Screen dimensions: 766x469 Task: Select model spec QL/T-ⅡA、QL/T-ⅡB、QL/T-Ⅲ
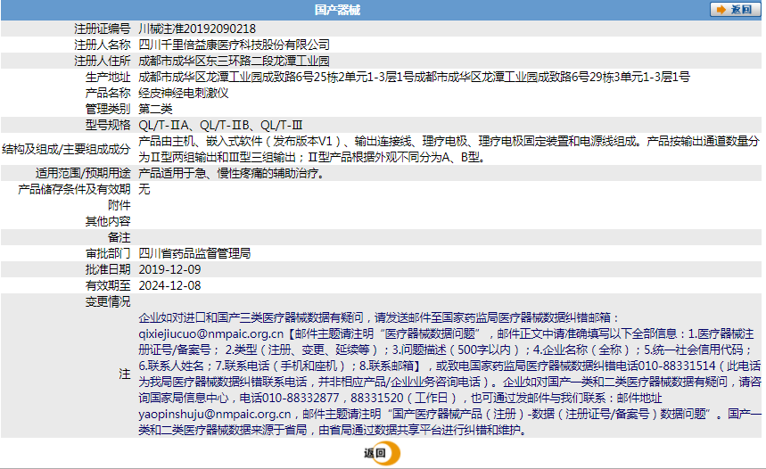(220, 125)
